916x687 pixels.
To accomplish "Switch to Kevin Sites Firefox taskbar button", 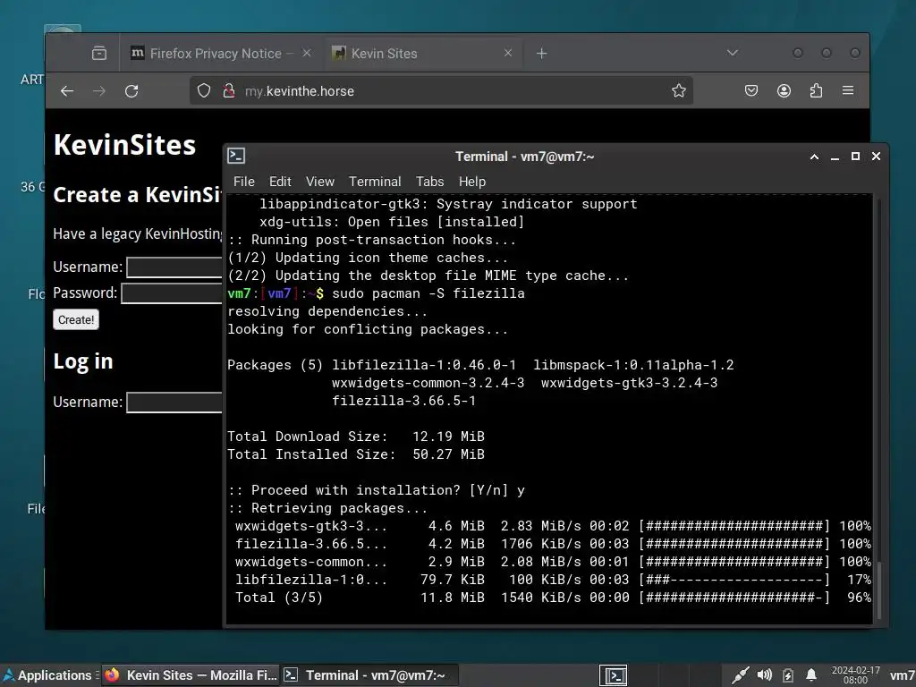I will point(191,675).
